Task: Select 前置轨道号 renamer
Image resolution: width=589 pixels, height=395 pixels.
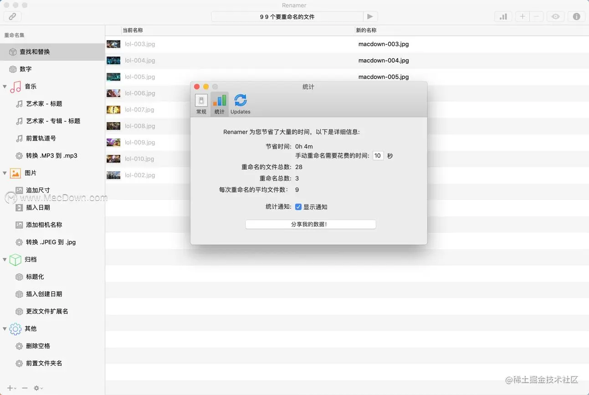Action: [52, 139]
